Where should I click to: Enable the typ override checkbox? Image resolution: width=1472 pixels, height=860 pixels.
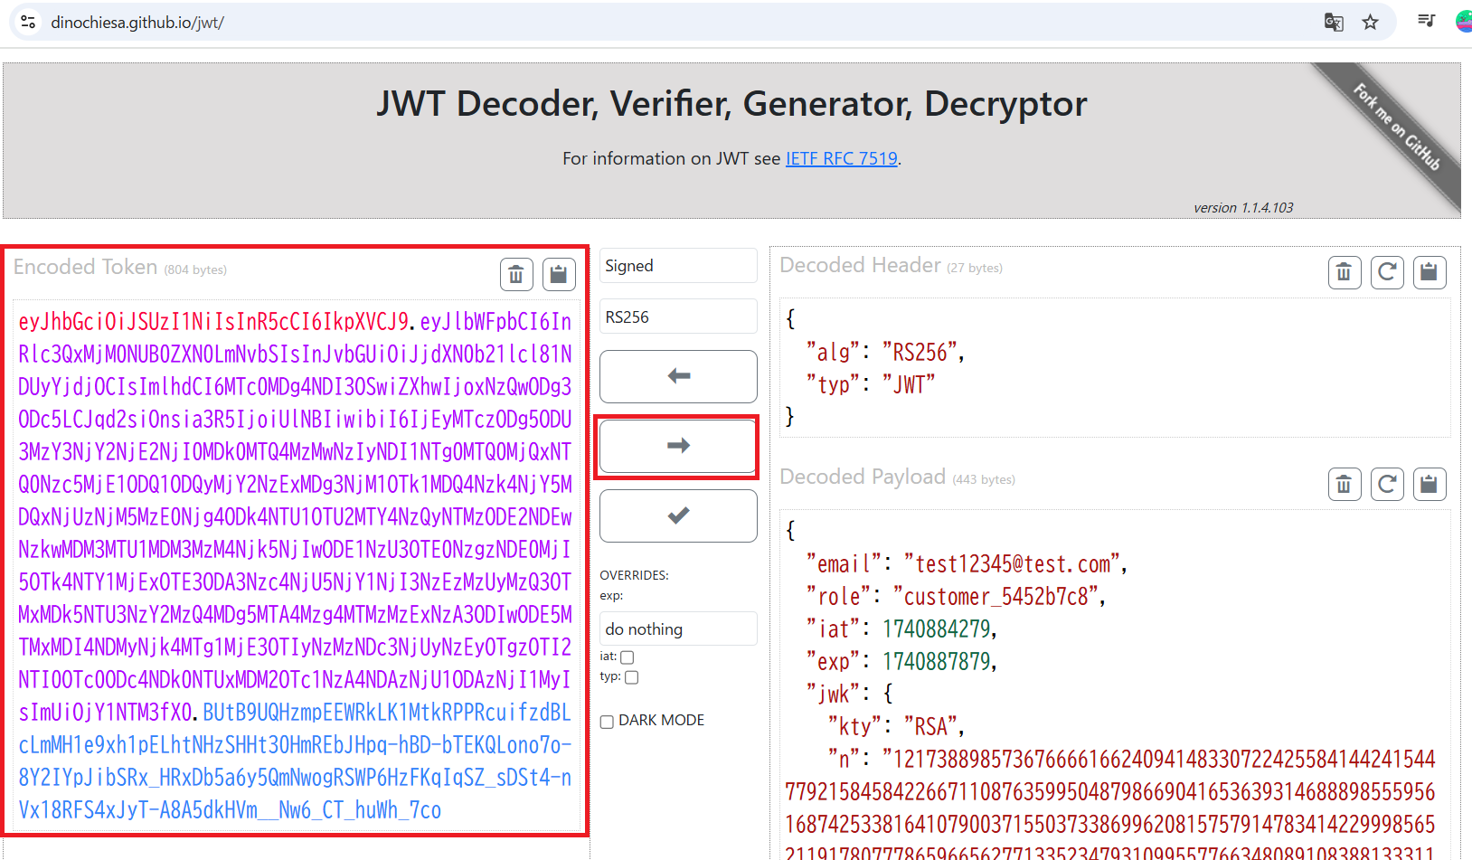pyautogui.click(x=631, y=677)
